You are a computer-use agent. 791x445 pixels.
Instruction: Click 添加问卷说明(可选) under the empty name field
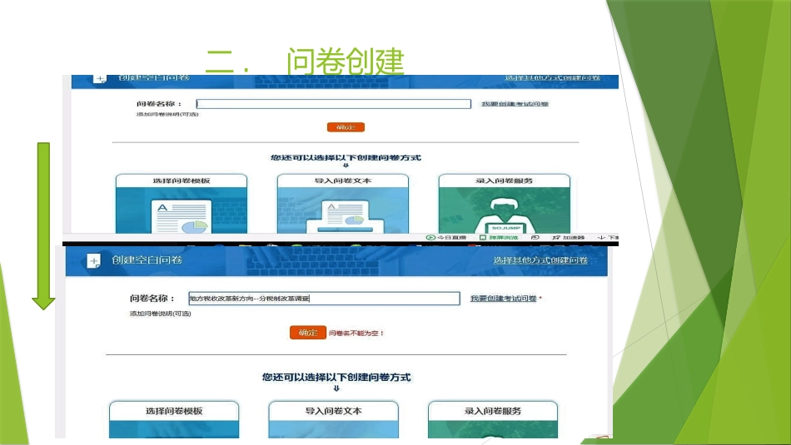point(167,115)
